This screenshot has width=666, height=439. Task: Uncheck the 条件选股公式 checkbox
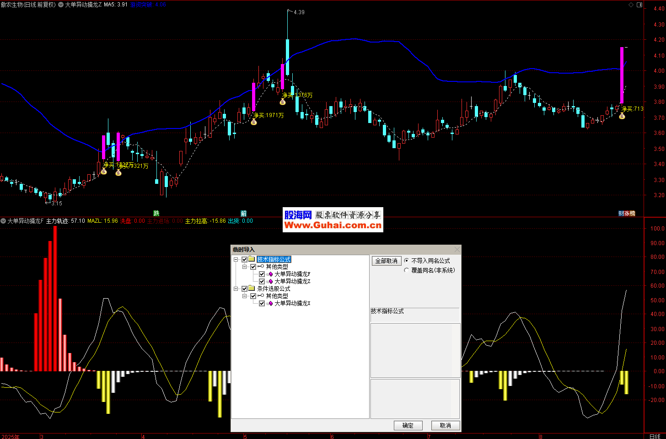(245, 289)
